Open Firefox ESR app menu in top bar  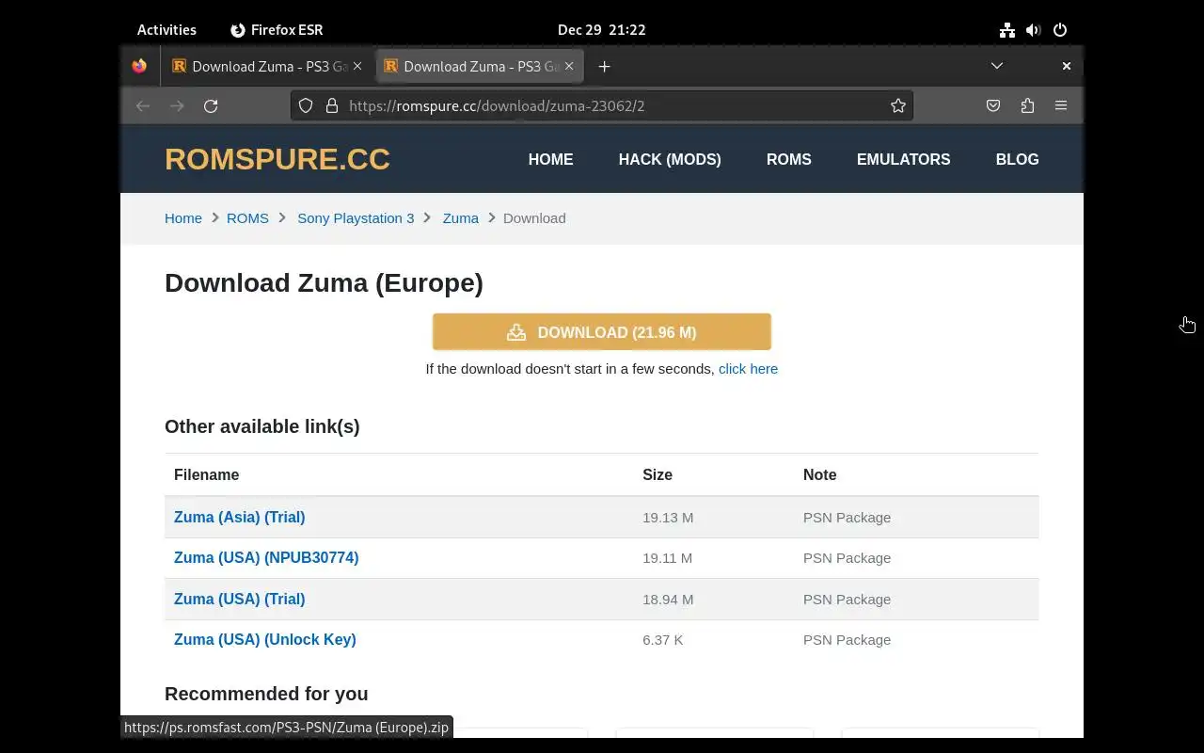point(277,29)
